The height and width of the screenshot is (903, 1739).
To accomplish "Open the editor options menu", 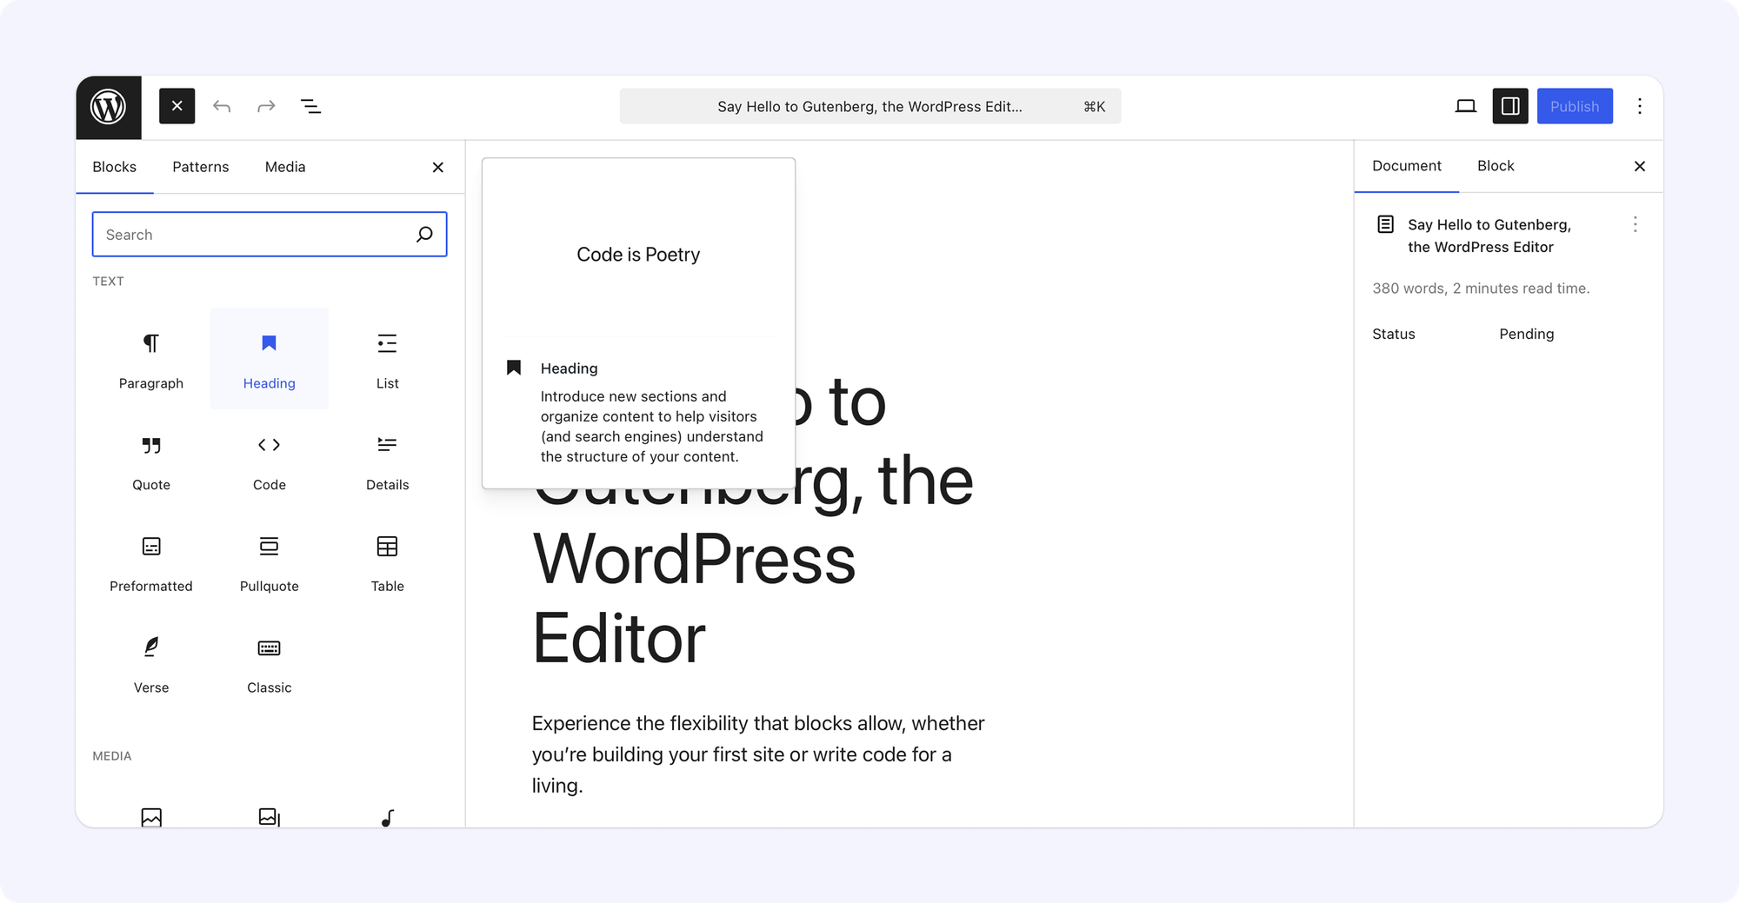I will [x=1640, y=106].
